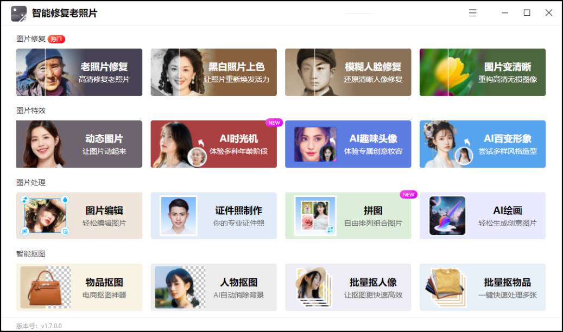Image resolution: width=563 pixels, height=332 pixels.
Task: Open 模糊人脸修复 face repair
Action: [348, 72]
